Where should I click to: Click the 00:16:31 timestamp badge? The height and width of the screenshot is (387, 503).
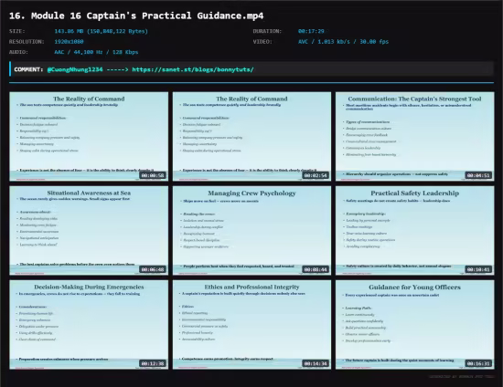click(x=478, y=363)
